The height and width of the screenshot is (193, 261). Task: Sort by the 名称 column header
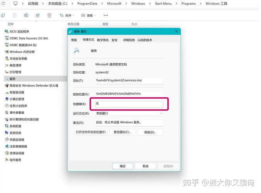point(10,24)
